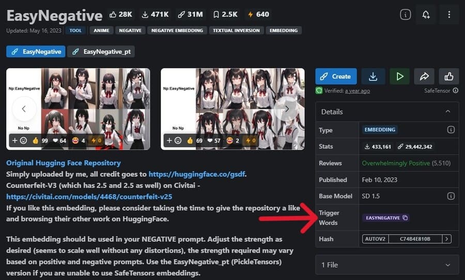Open the huggingface.co/gsdf link
The width and height of the screenshot is (465, 280).
(196, 174)
